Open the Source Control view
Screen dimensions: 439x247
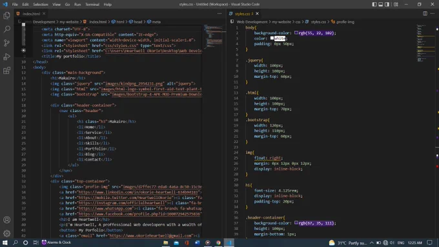click(6, 43)
